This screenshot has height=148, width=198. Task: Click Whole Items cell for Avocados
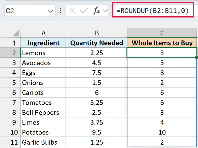tap(162, 63)
